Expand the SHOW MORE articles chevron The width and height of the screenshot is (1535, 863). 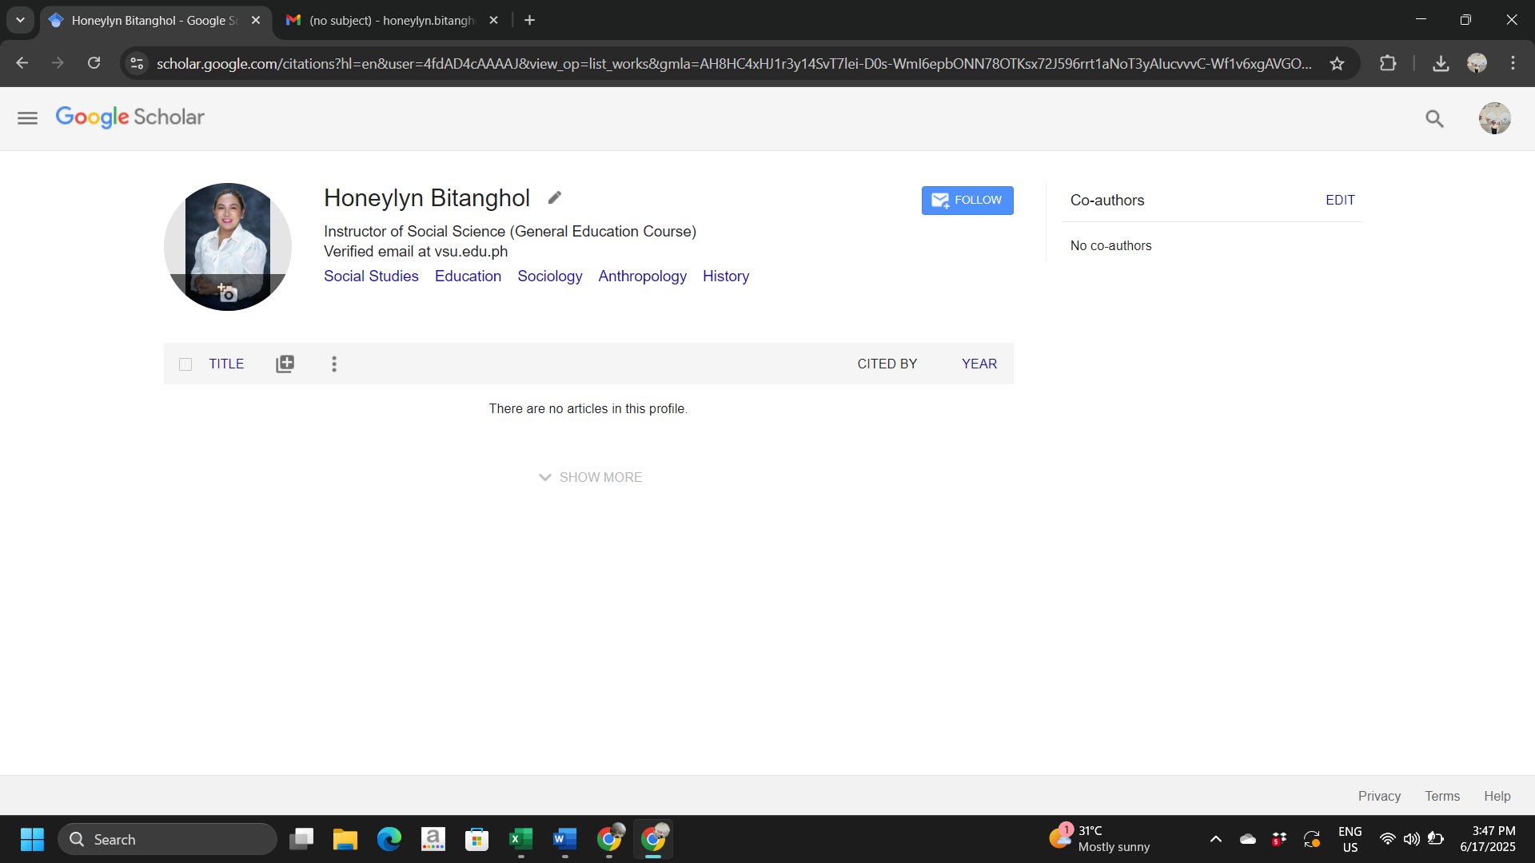point(592,477)
